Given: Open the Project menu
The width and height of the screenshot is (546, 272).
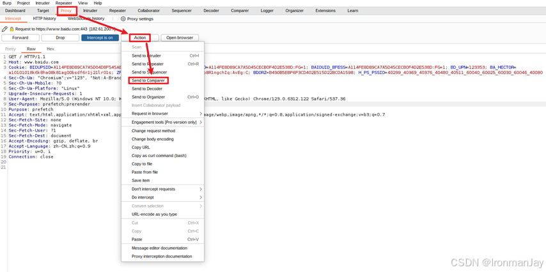Looking at the screenshot, I should [x=23, y=3].
